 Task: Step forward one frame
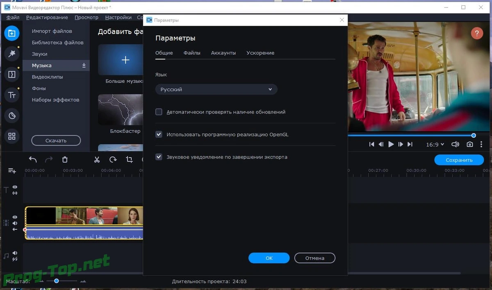tap(401, 145)
